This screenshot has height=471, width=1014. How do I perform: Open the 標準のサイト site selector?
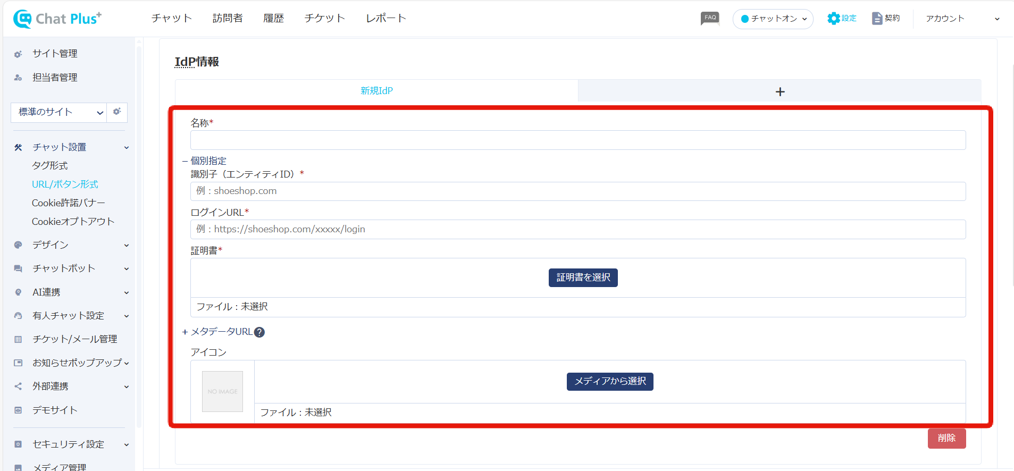pos(58,112)
